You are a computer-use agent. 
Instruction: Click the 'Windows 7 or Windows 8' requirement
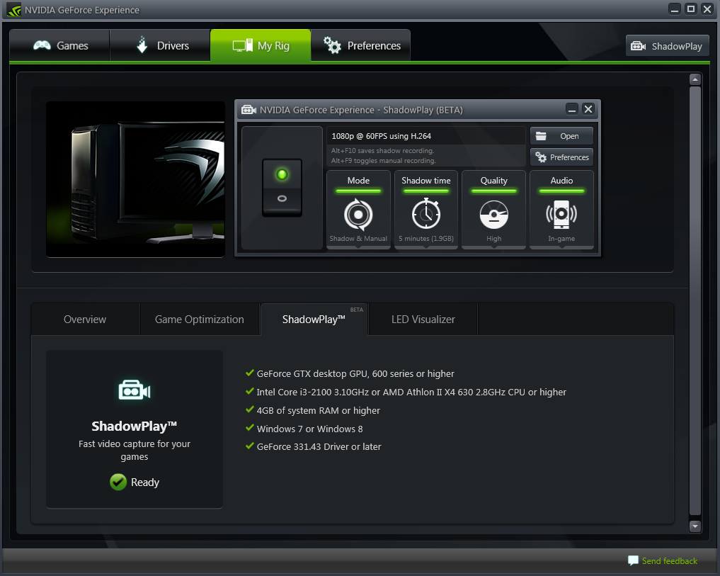[x=309, y=429]
